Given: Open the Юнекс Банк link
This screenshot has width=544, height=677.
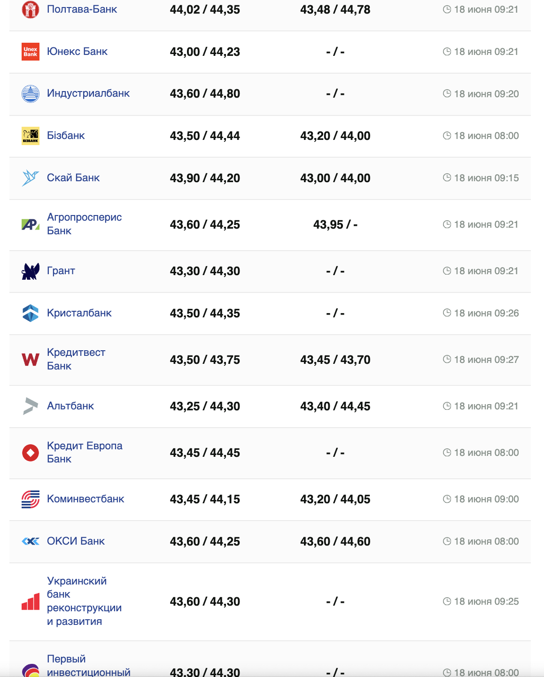Looking at the screenshot, I should pyautogui.click(x=77, y=52).
